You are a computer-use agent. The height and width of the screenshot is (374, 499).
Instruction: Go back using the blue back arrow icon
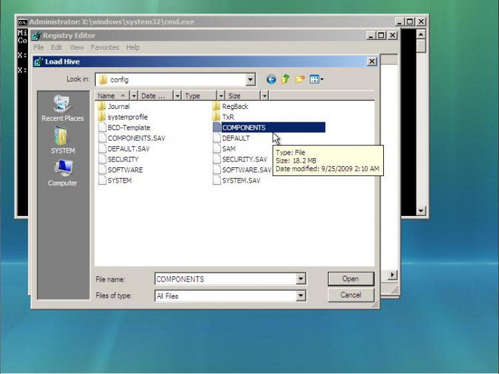click(x=271, y=79)
